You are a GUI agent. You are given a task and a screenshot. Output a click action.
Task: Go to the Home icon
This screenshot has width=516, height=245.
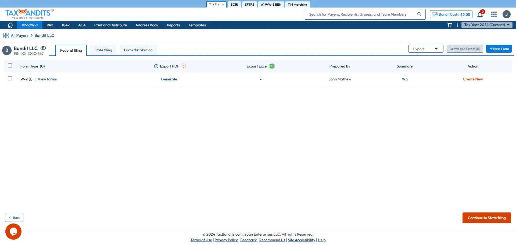(x=10, y=25)
